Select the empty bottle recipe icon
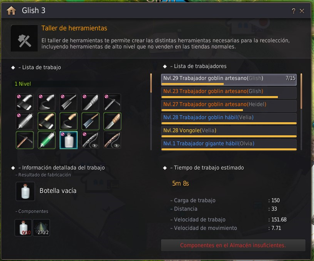Screen dimensions: 314x261 pyautogui.click(x=68, y=140)
